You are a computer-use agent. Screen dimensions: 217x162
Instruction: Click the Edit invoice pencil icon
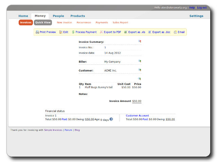[x=61, y=32]
